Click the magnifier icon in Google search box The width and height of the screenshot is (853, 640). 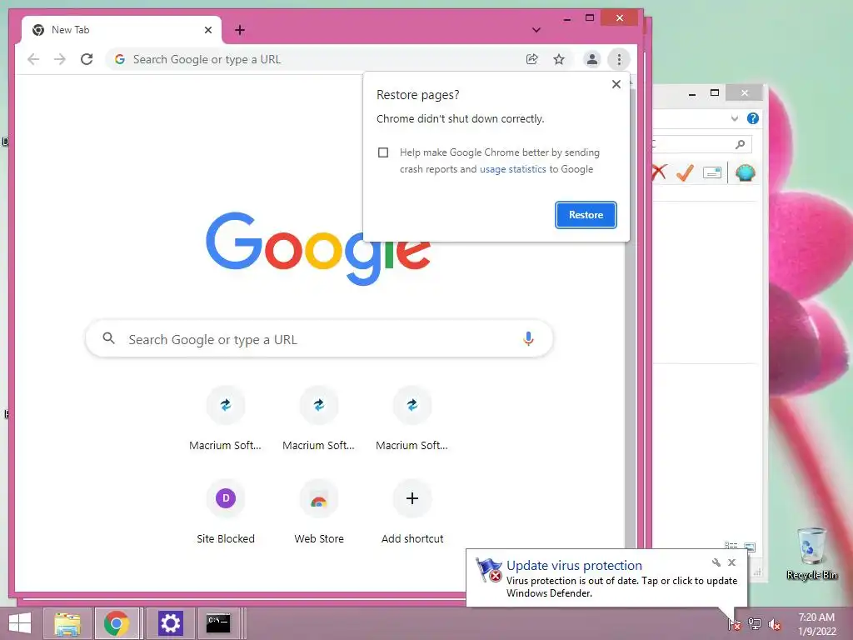point(109,338)
